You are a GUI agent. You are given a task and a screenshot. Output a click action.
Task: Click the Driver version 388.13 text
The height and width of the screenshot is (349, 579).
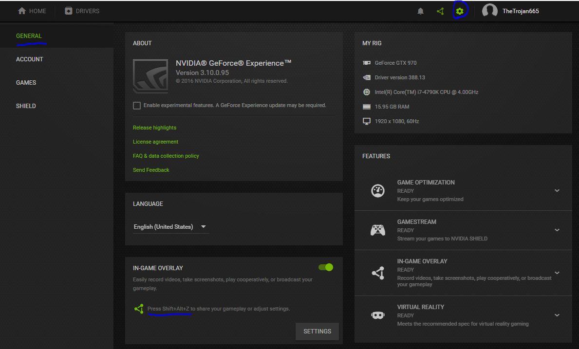tap(399, 77)
